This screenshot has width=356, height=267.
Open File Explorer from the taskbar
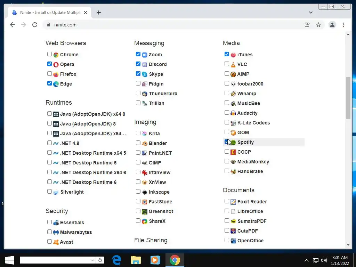click(x=136, y=260)
